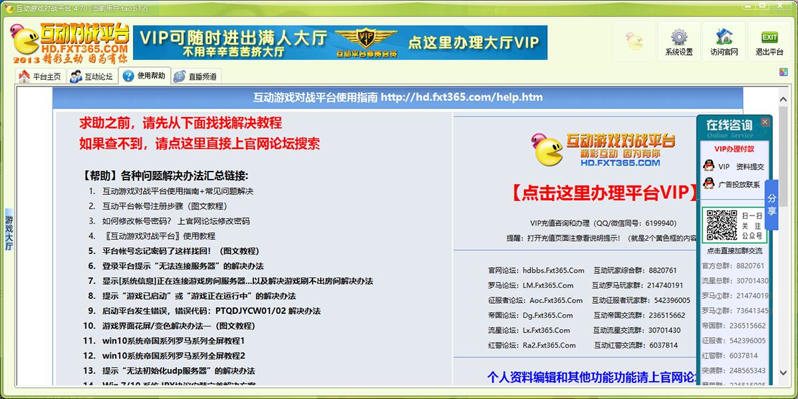Screen dimensions: 798x399
Task: Click the QQ penguin beside VIP 资料提交
Action: (709, 166)
